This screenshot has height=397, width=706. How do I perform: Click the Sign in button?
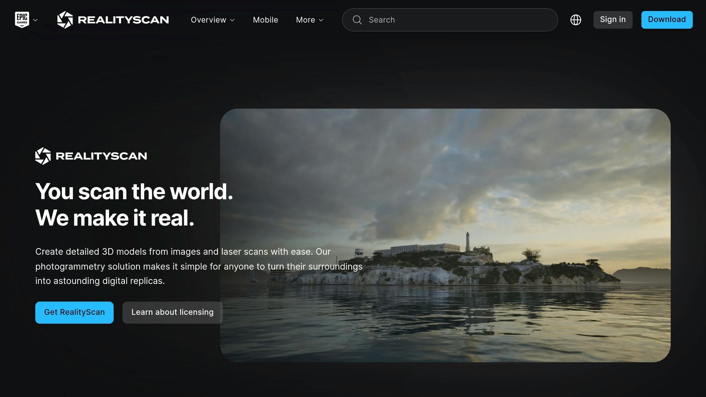tap(613, 20)
